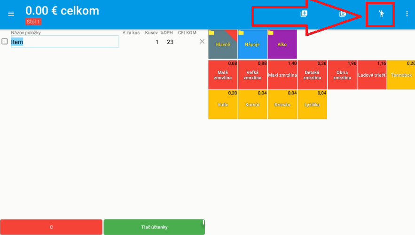Select the Stôl 1 table label

33,22
